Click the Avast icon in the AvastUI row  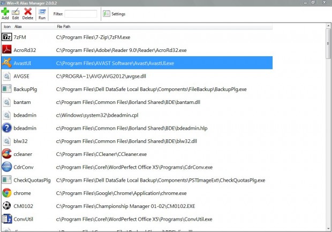click(x=6, y=63)
